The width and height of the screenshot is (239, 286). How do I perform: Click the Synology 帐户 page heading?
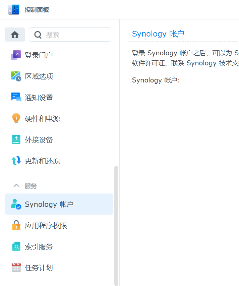[x=158, y=34]
